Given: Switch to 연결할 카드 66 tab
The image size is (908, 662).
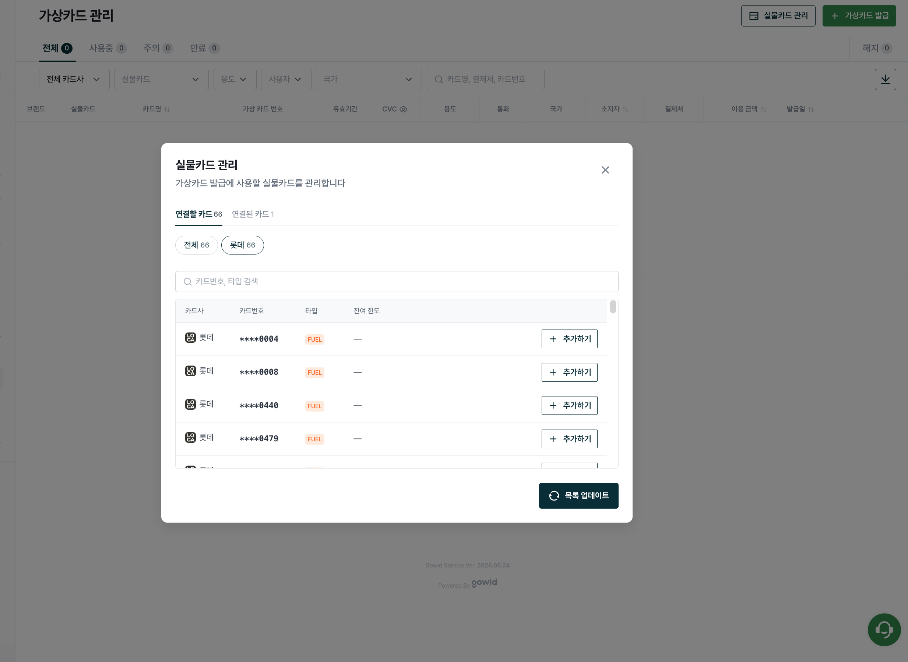Looking at the screenshot, I should coord(198,214).
